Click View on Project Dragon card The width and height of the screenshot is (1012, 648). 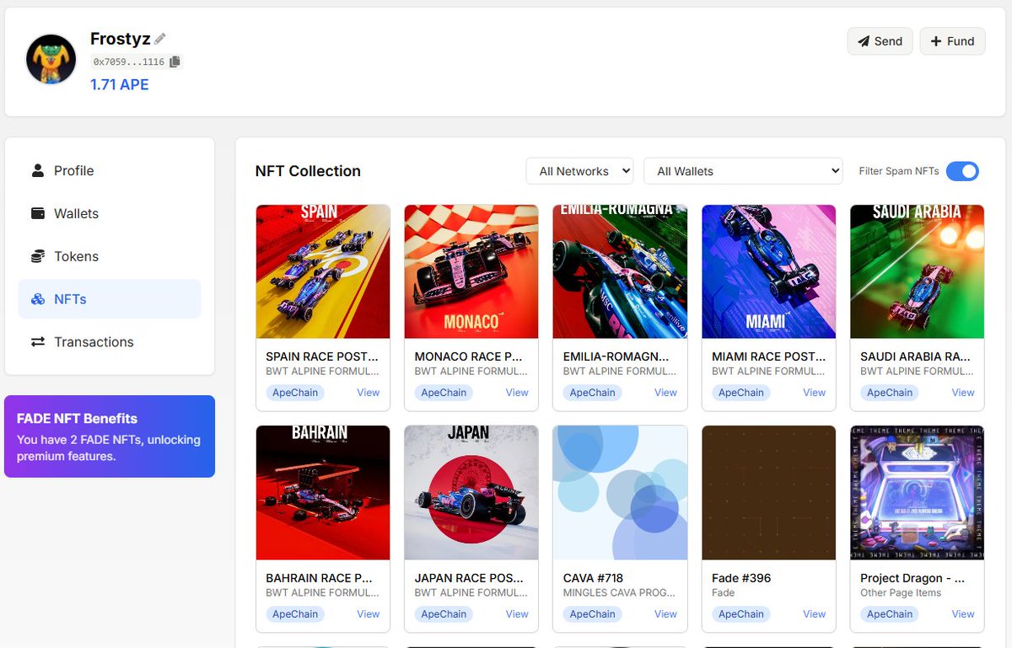pyautogui.click(x=963, y=614)
